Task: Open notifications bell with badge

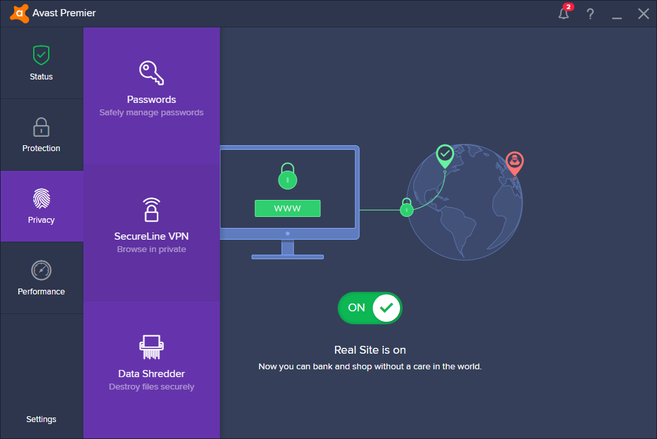Action: (564, 14)
